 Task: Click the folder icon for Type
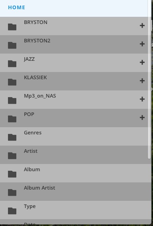pyautogui.click(x=12, y=211)
